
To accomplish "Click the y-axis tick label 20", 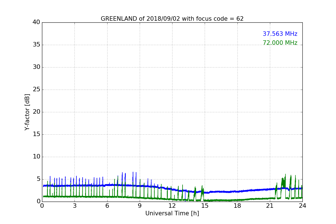I will click(36, 112).
